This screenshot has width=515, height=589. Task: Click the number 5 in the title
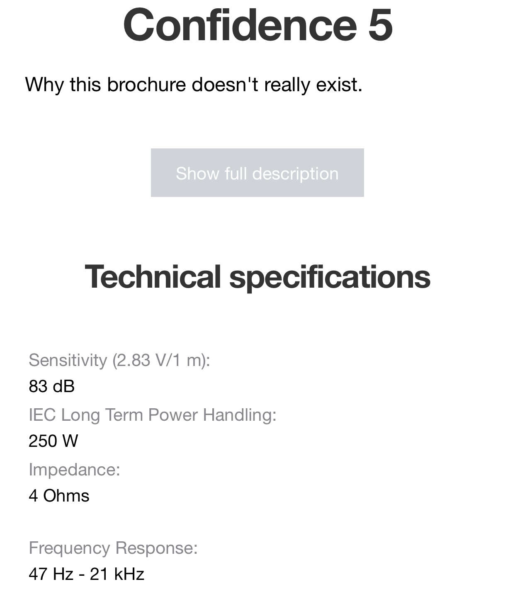tap(380, 25)
